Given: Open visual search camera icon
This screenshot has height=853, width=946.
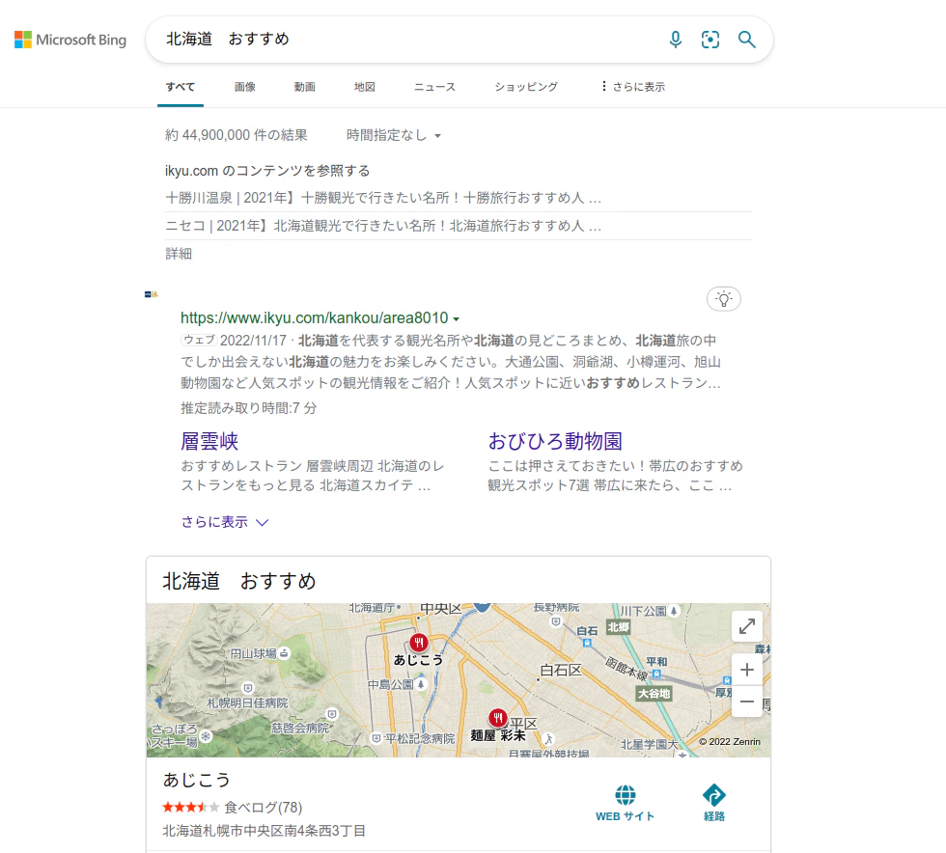Looking at the screenshot, I should (x=710, y=40).
